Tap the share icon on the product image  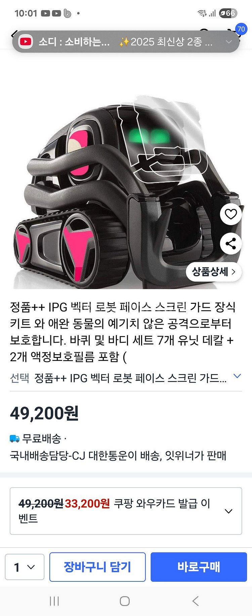click(x=231, y=244)
